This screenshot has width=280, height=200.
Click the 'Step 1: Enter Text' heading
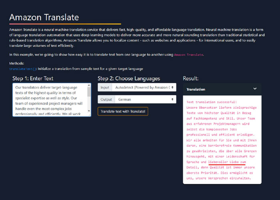pyautogui.click(x=33, y=78)
